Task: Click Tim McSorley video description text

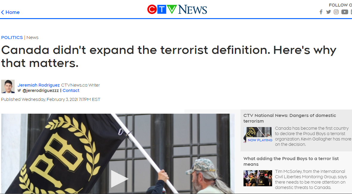Action: click(311, 179)
